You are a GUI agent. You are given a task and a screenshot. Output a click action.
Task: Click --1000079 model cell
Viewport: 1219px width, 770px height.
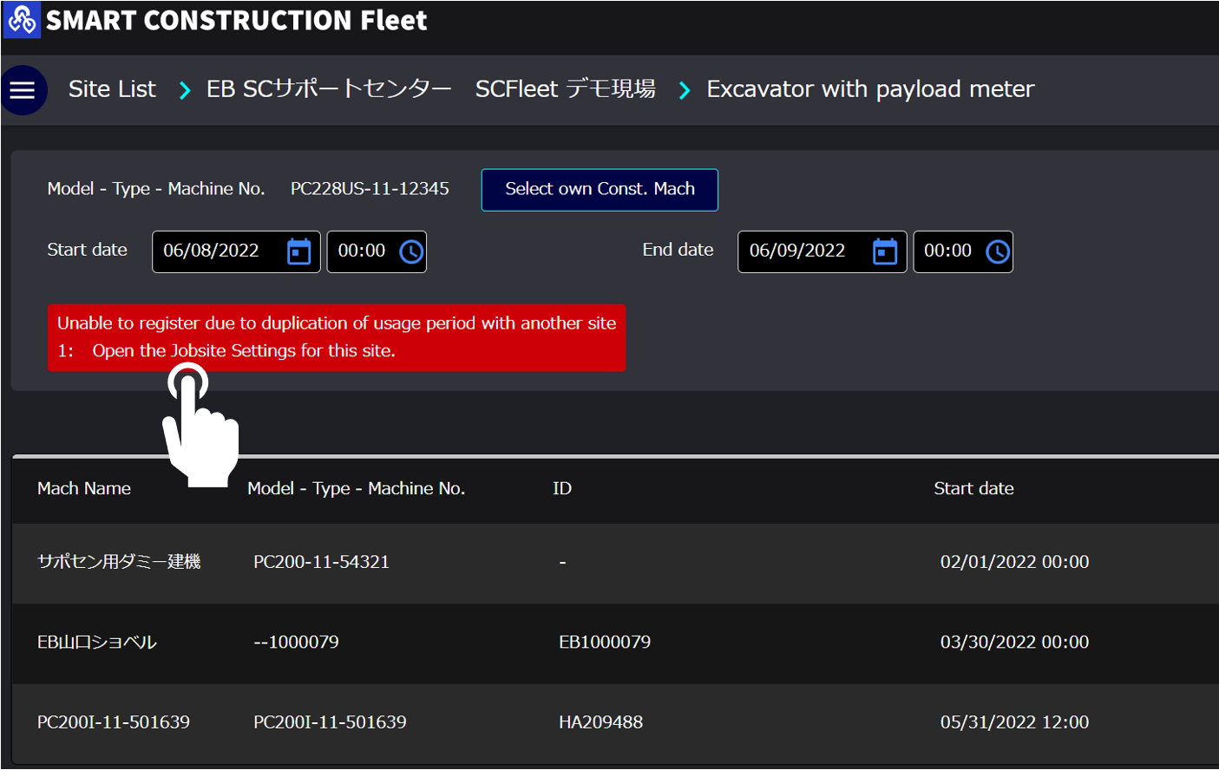point(296,643)
